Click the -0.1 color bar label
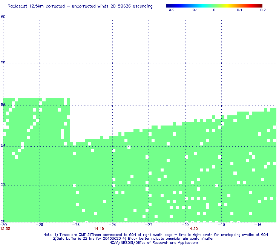279x245 pixels. tap(193, 10)
